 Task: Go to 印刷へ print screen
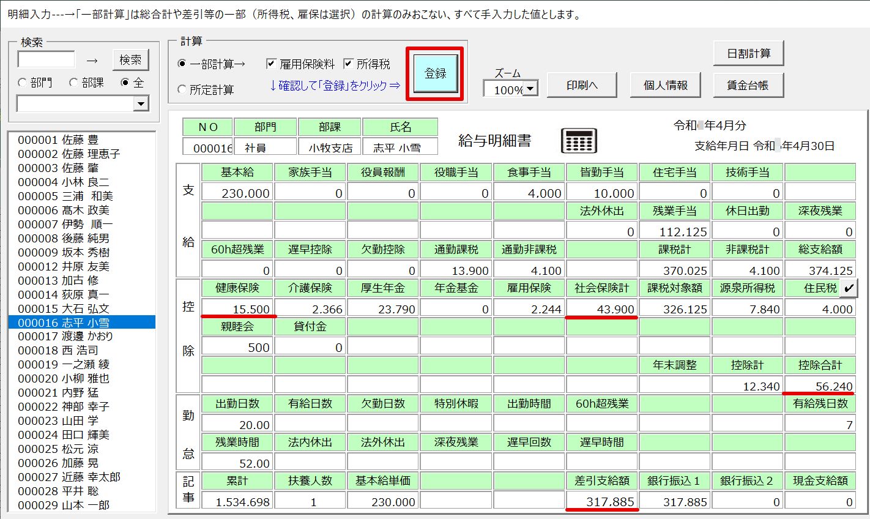tap(582, 85)
